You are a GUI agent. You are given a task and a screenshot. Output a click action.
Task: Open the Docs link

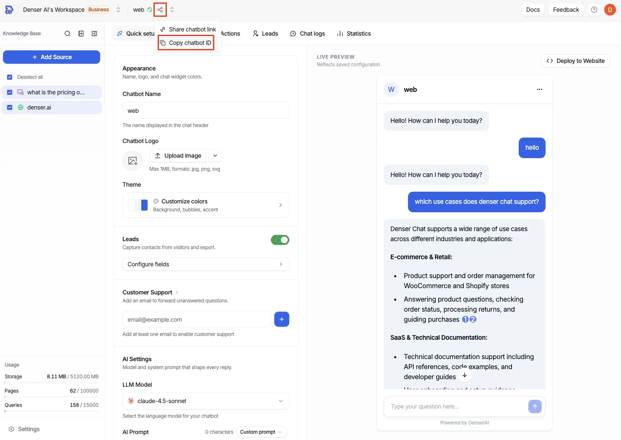click(533, 10)
